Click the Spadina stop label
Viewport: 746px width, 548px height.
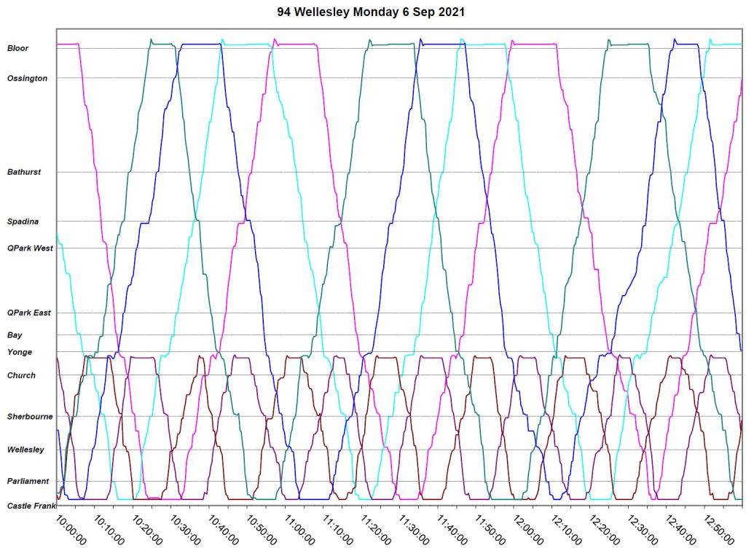pyautogui.click(x=23, y=222)
